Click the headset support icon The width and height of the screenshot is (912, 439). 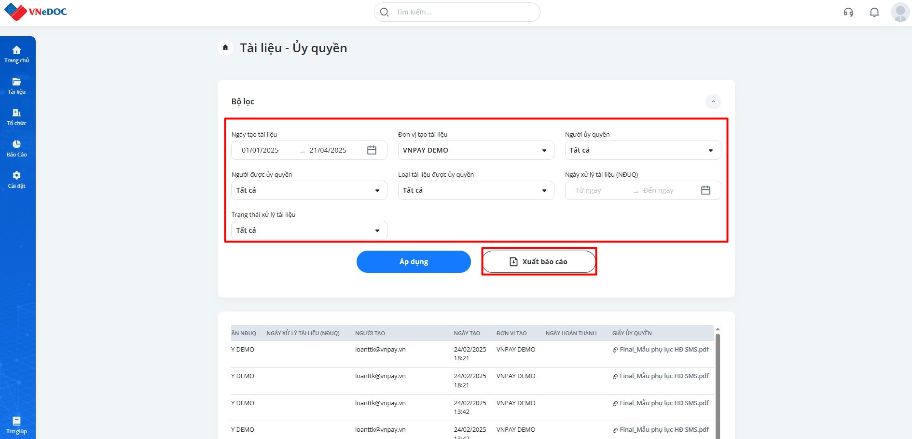point(848,12)
